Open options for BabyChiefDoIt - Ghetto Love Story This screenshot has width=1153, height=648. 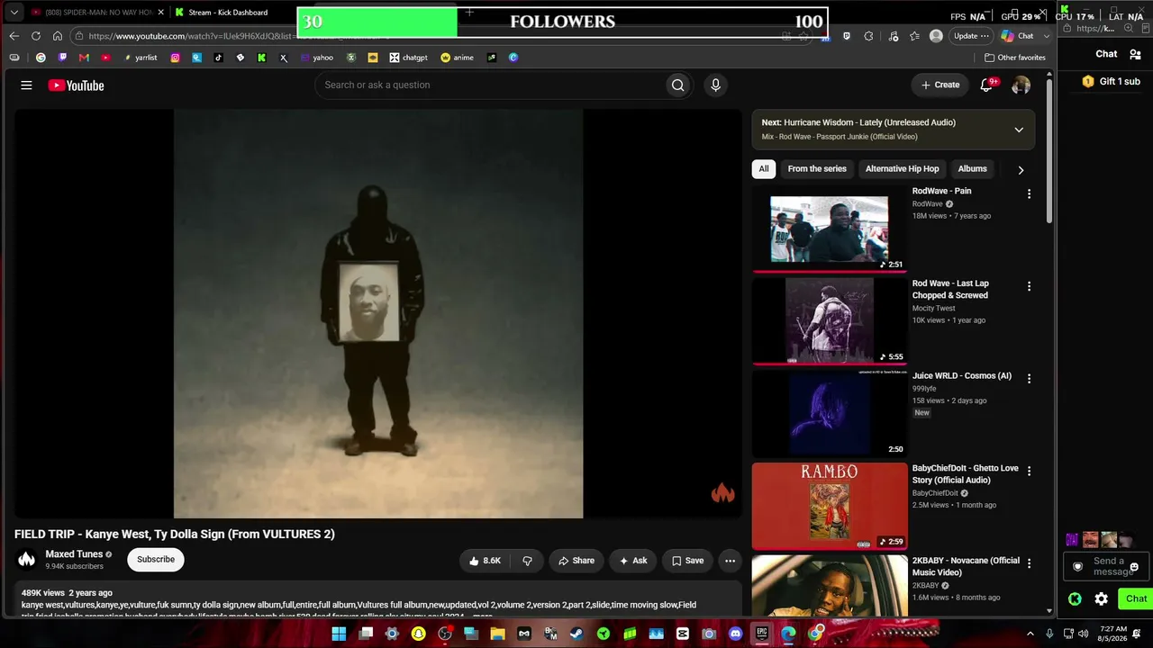(1029, 471)
